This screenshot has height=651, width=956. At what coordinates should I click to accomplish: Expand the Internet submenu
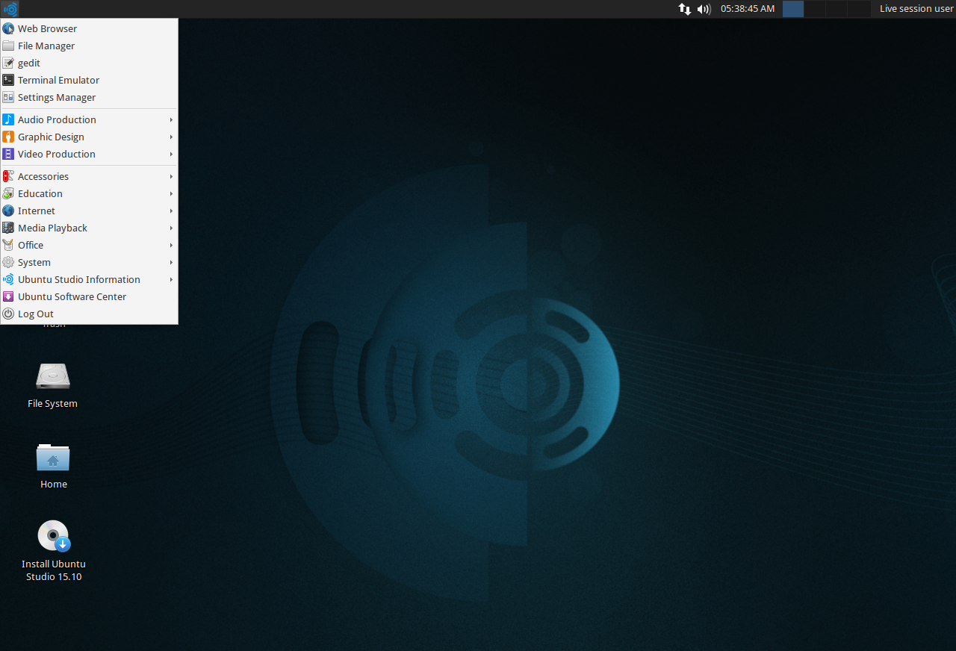[35, 211]
